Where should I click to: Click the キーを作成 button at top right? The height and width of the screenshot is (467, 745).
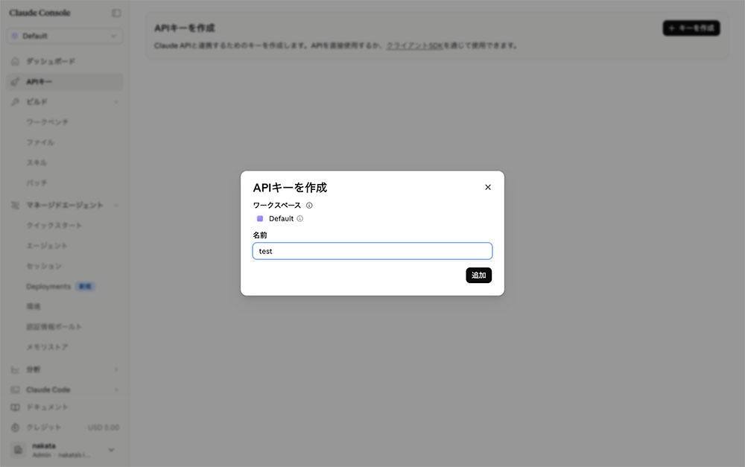[691, 28]
